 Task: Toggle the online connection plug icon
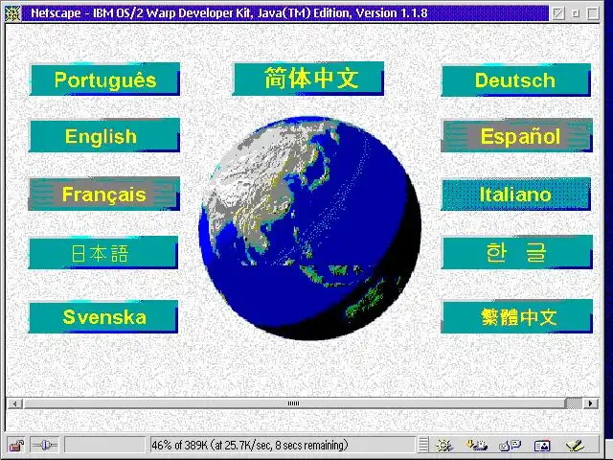(45, 445)
